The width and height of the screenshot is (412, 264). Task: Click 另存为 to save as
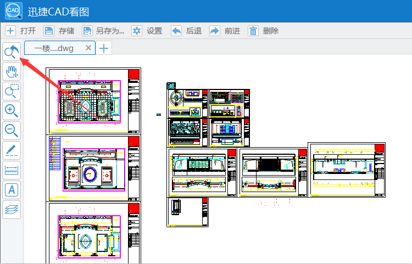[x=103, y=31]
